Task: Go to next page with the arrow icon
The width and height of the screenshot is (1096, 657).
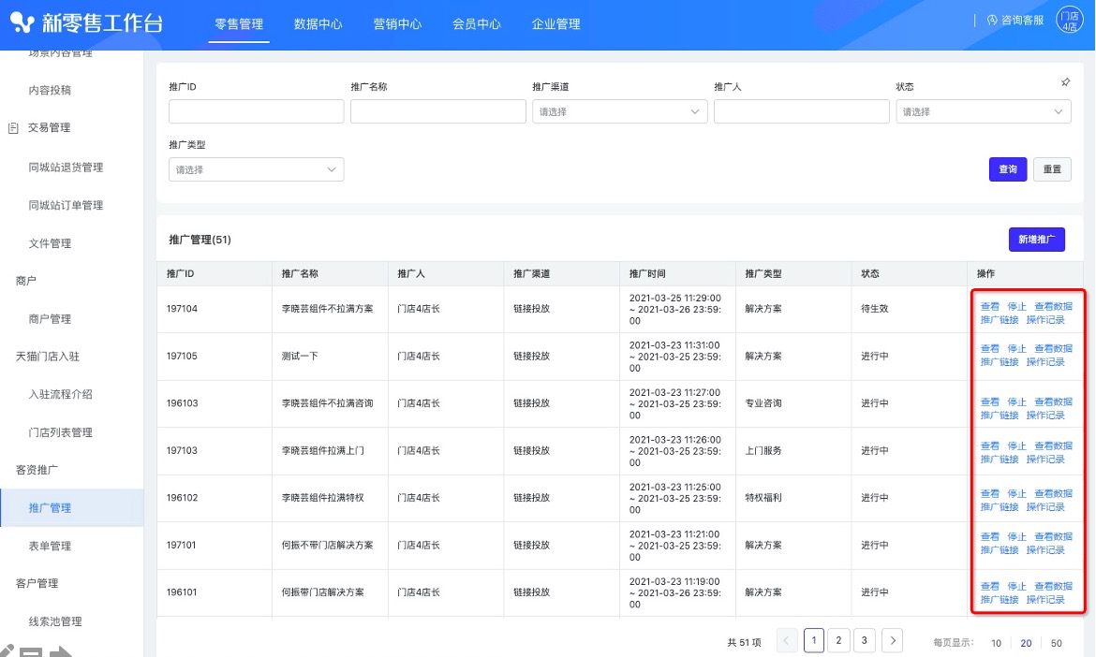Action: tap(892, 640)
